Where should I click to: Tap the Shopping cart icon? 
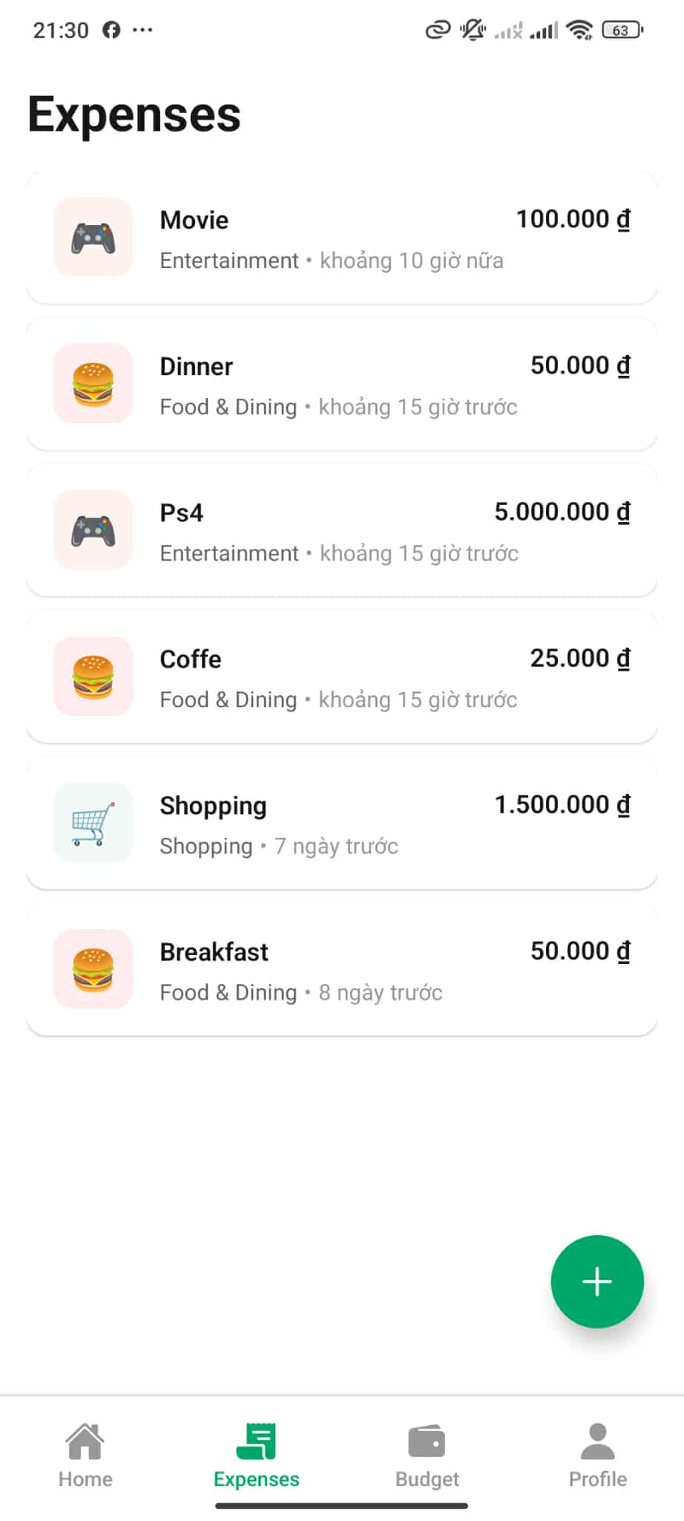point(93,823)
